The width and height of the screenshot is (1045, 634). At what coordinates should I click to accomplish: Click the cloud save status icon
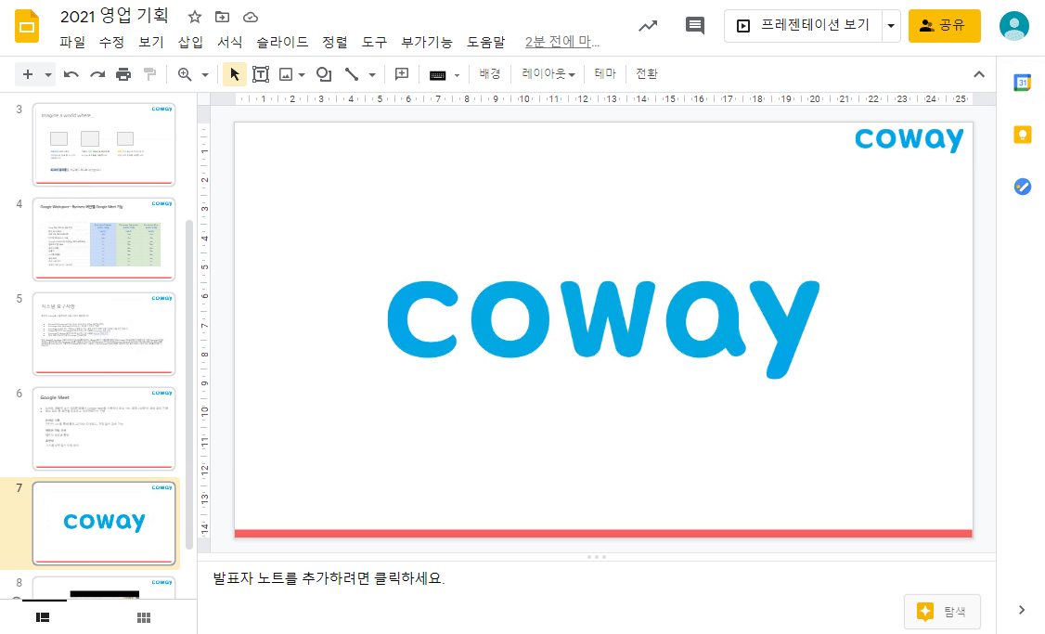coord(250,18)
